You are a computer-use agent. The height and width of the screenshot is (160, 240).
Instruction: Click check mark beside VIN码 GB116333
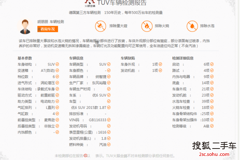(109, 120)
